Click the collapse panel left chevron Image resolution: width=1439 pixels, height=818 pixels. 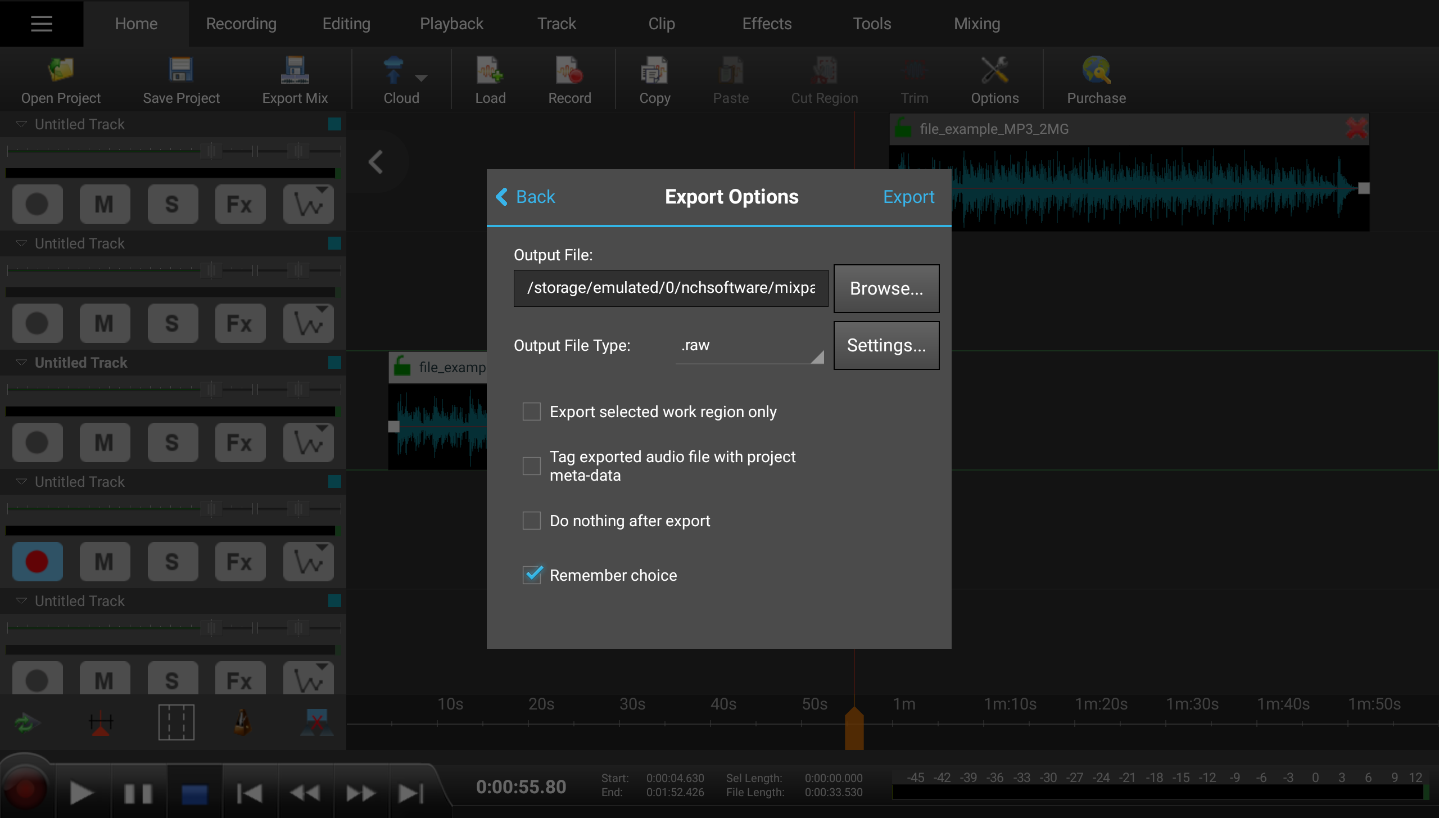(x=376, y=162)
